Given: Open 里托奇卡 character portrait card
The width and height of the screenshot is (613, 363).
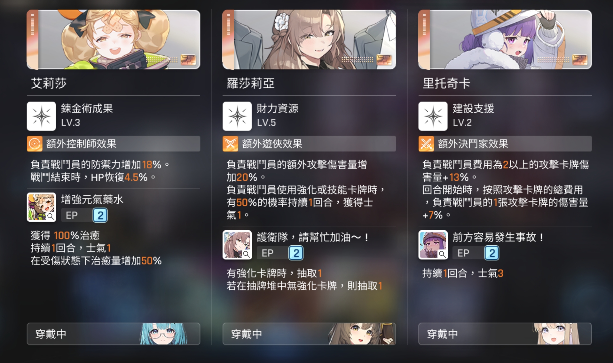Looking at the screenshot, I should tap(505, 40).
